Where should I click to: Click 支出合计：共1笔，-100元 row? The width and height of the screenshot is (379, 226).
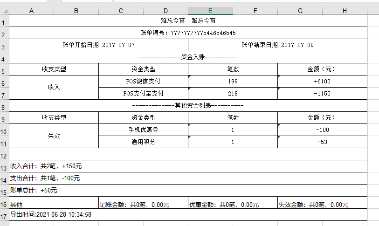coord(188,178)
